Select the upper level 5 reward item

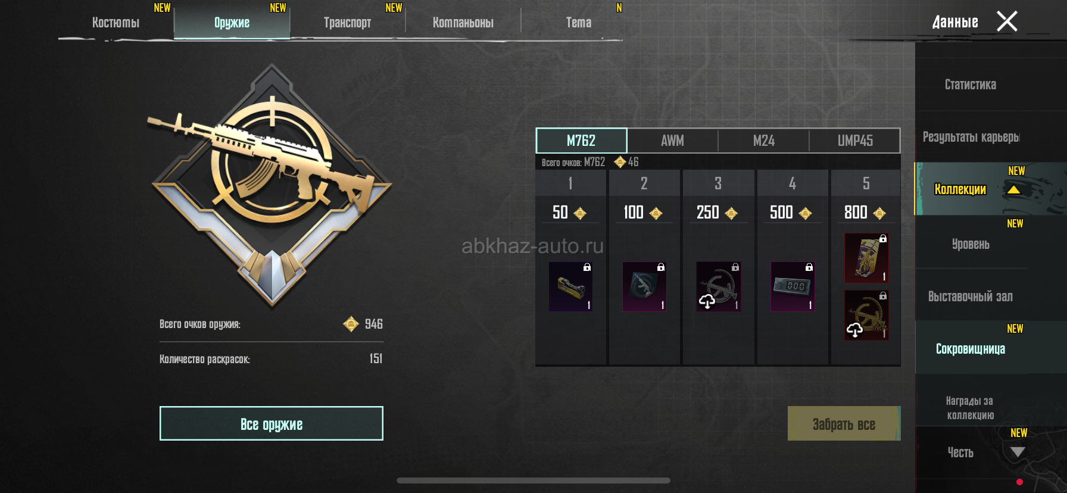(866, 258)
